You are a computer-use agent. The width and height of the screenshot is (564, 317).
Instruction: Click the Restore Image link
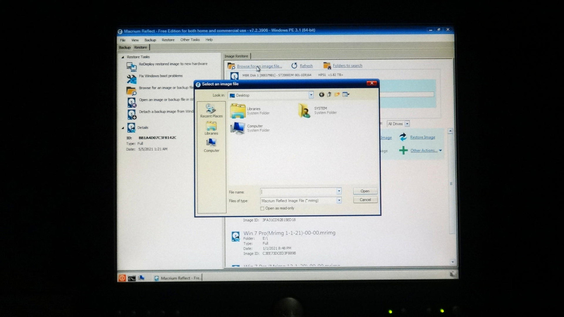pos(423,137)
